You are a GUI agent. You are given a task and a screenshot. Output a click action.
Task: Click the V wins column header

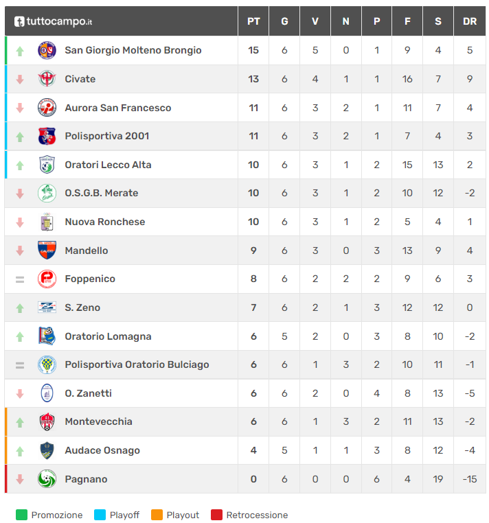[x=315, y=21]
